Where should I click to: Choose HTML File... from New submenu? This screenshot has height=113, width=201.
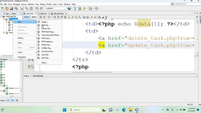click(49, 45)
